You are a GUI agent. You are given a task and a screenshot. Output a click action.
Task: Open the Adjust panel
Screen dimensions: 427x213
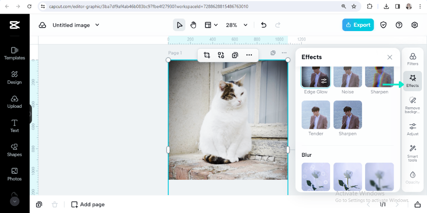(412, 129)
